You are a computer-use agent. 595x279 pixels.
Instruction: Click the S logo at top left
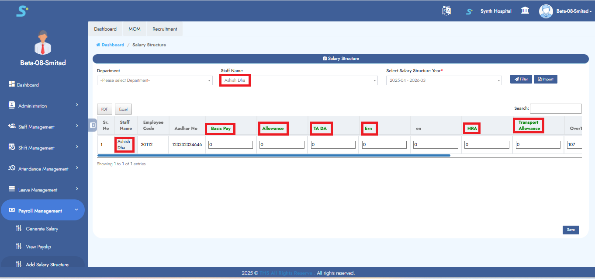pyautogui.click(x=22, y=11)
